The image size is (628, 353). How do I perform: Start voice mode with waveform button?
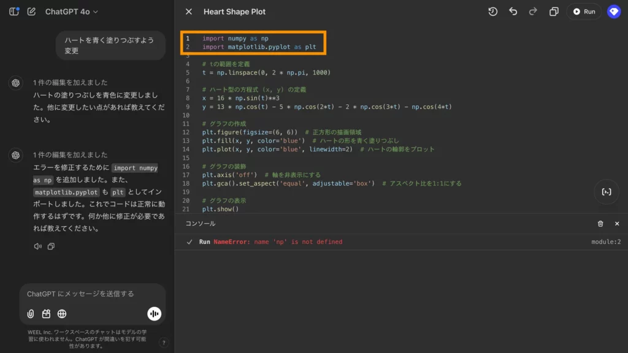(x=154, y=314)
